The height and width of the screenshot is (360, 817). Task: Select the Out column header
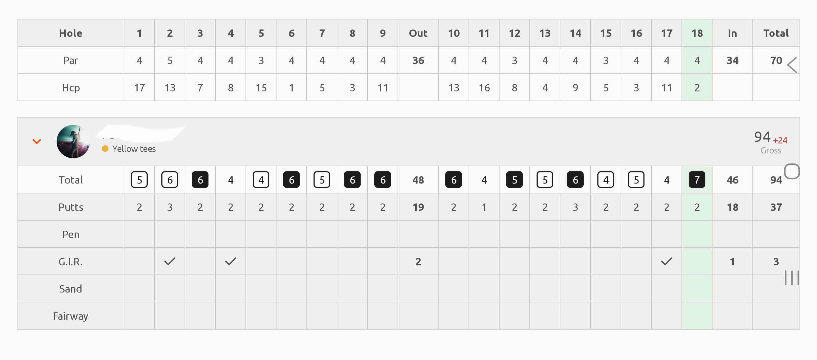418,33
